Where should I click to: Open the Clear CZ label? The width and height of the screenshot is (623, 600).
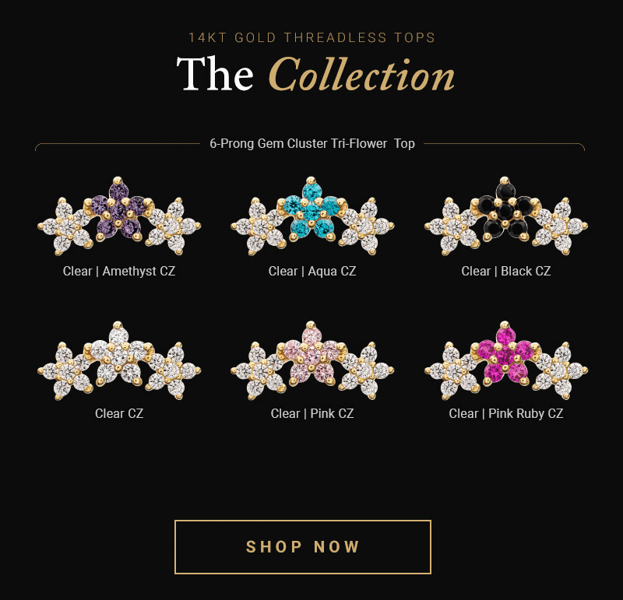(119, 413)
